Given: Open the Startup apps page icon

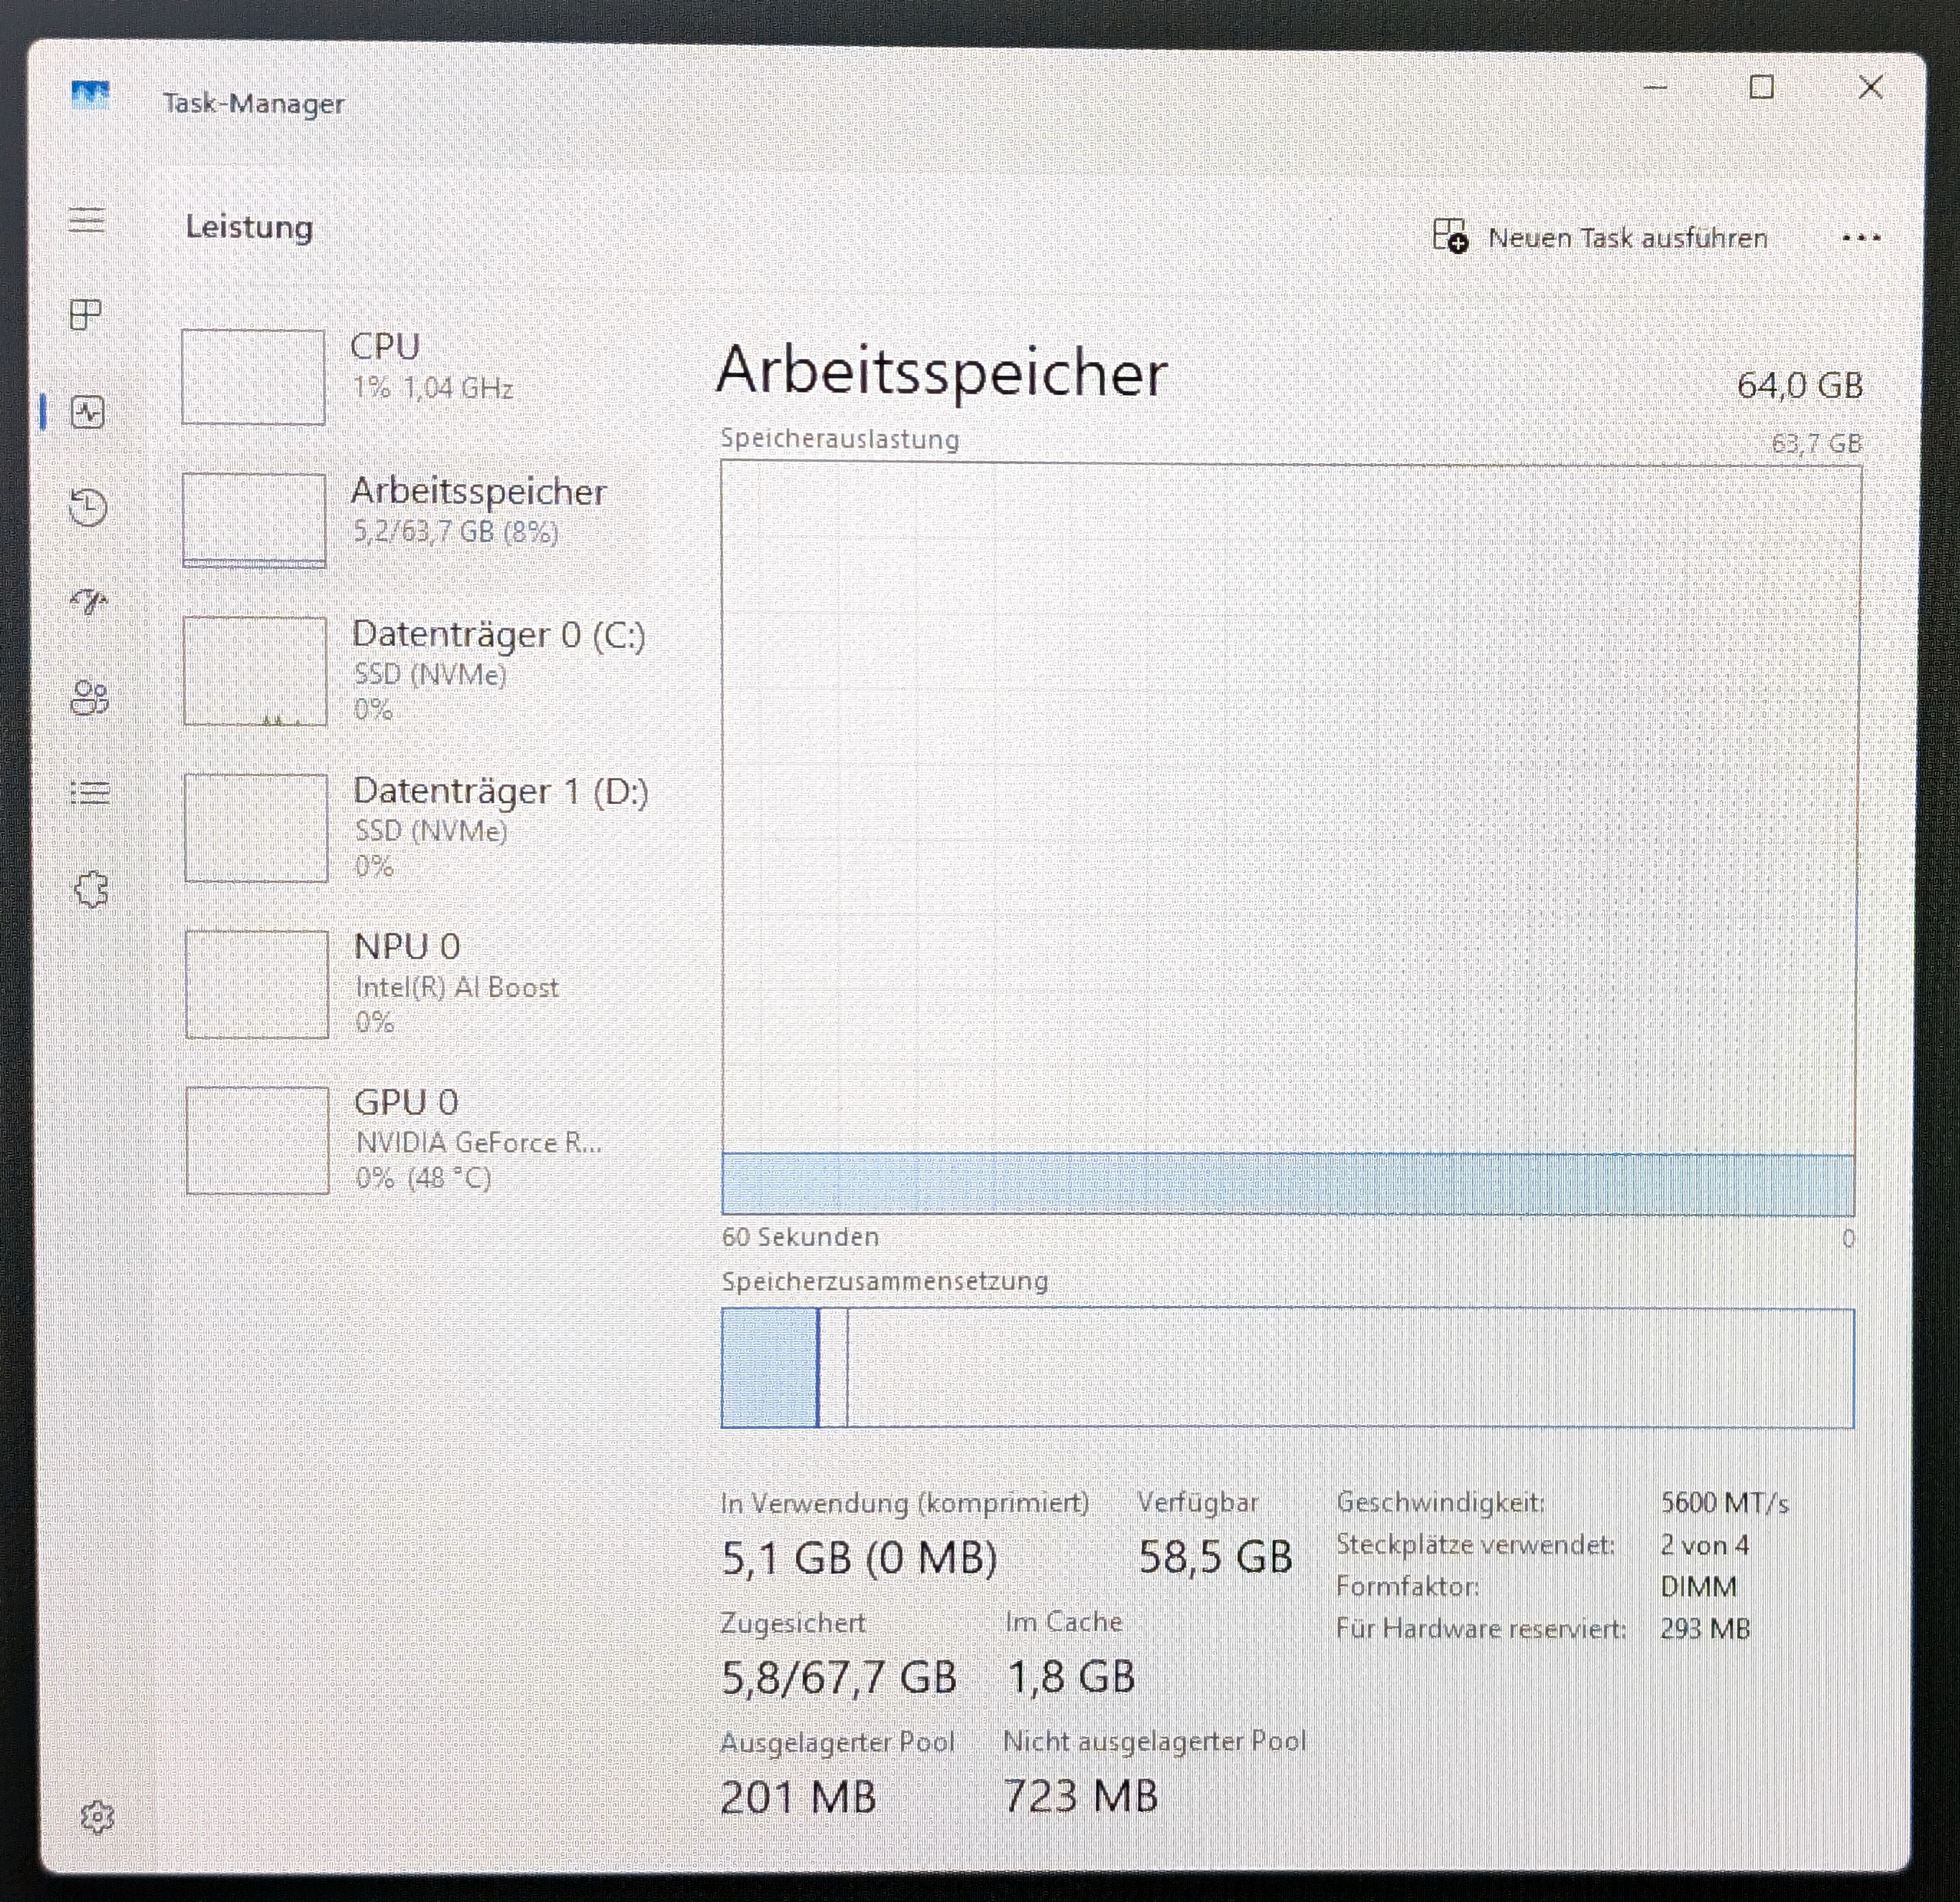Looking at the screenshot, I should (89, 601).
